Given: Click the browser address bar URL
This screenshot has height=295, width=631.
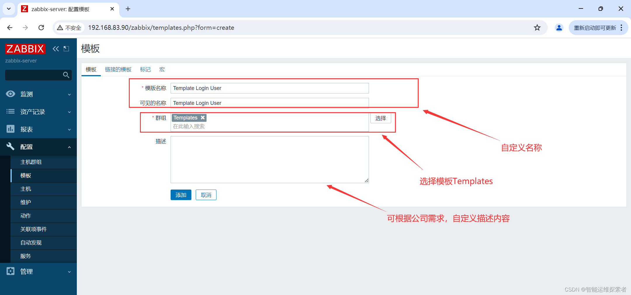Looking at the screenshot, I should pyautogui.click(x=161, y=28).
